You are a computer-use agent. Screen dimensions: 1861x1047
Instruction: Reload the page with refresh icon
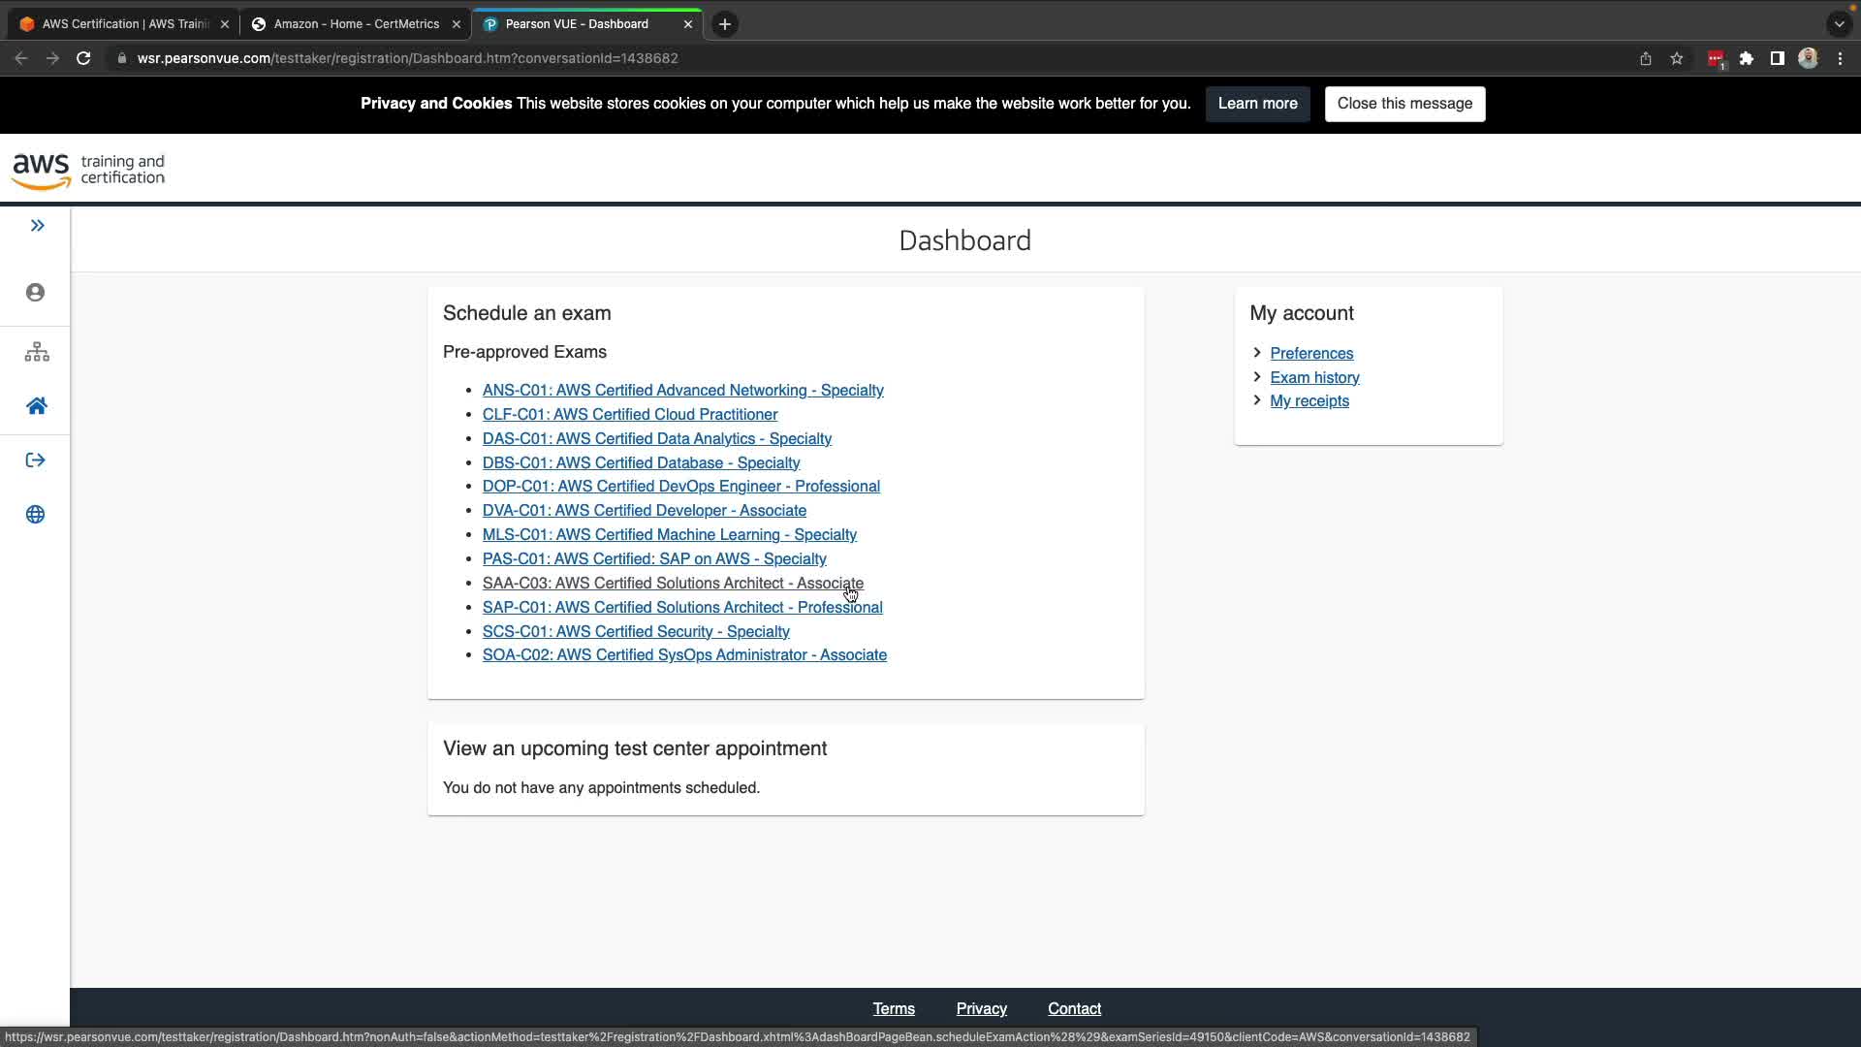coord(83,58)
